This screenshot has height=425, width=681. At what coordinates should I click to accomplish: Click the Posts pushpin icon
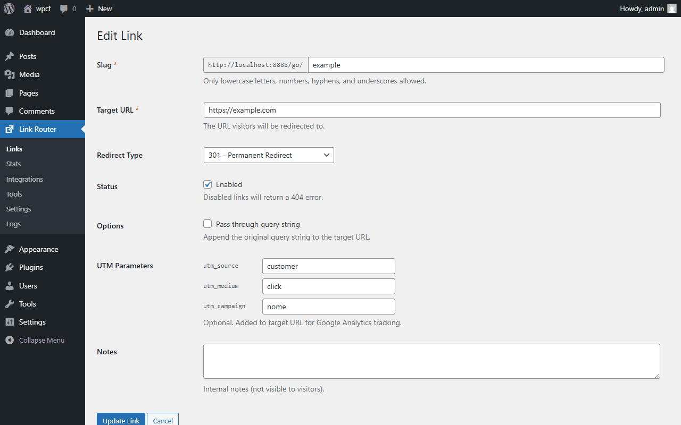(x=11, y=56)
